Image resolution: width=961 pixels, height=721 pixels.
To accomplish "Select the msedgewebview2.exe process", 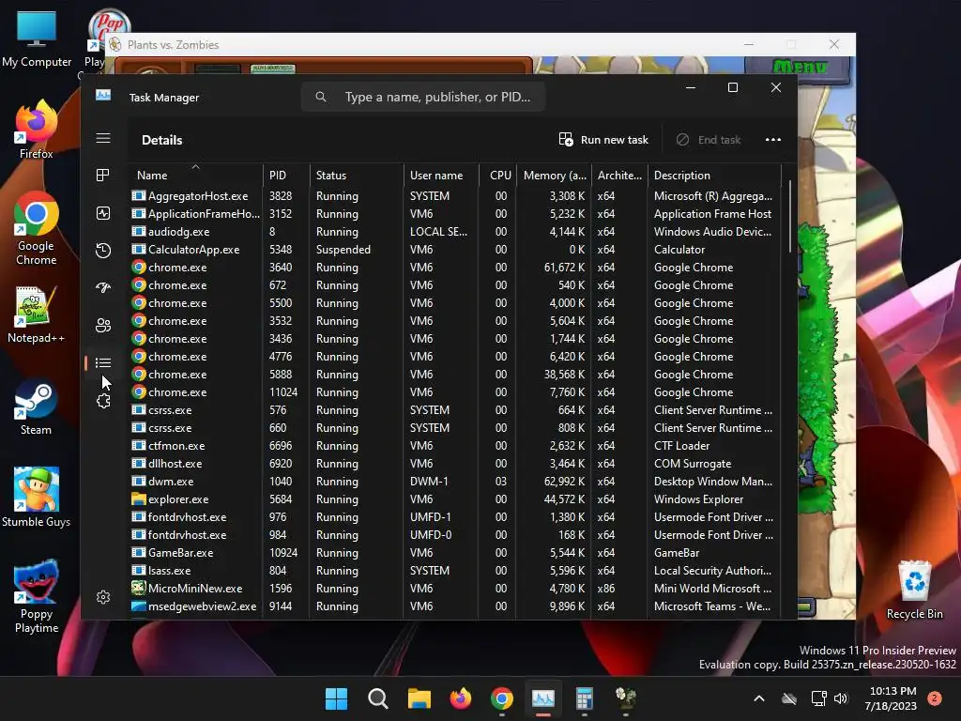I will (455, 606).
